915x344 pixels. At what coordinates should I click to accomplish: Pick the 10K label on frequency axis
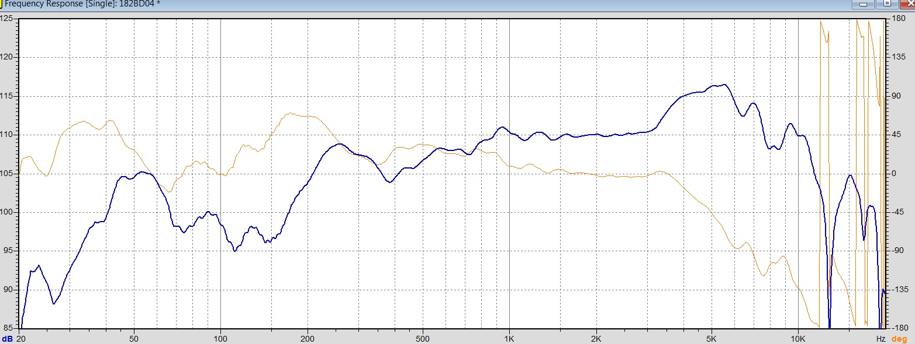click(x=799, y=339)
